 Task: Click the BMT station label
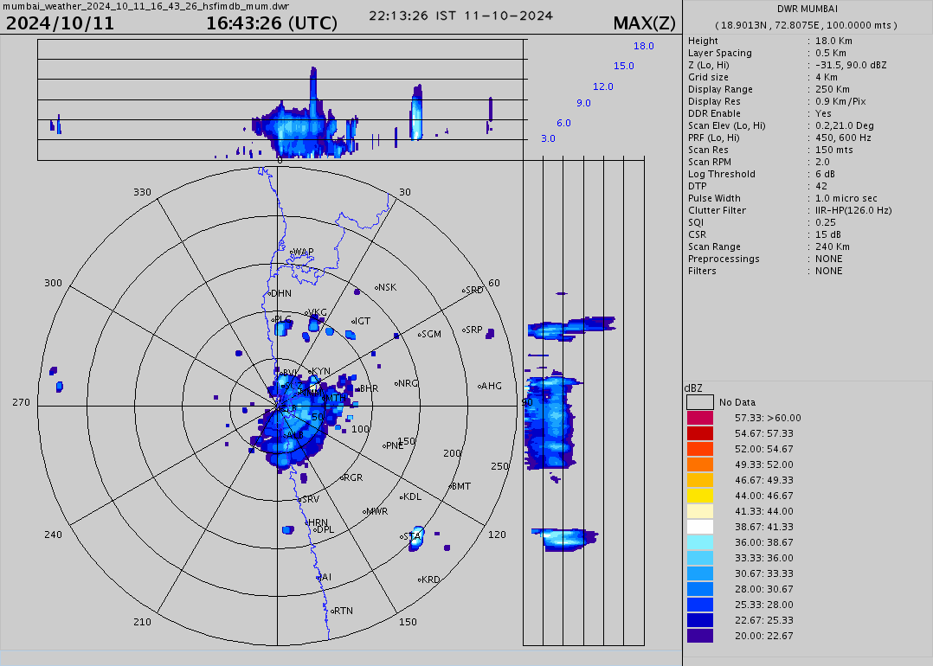coord(461,486)
